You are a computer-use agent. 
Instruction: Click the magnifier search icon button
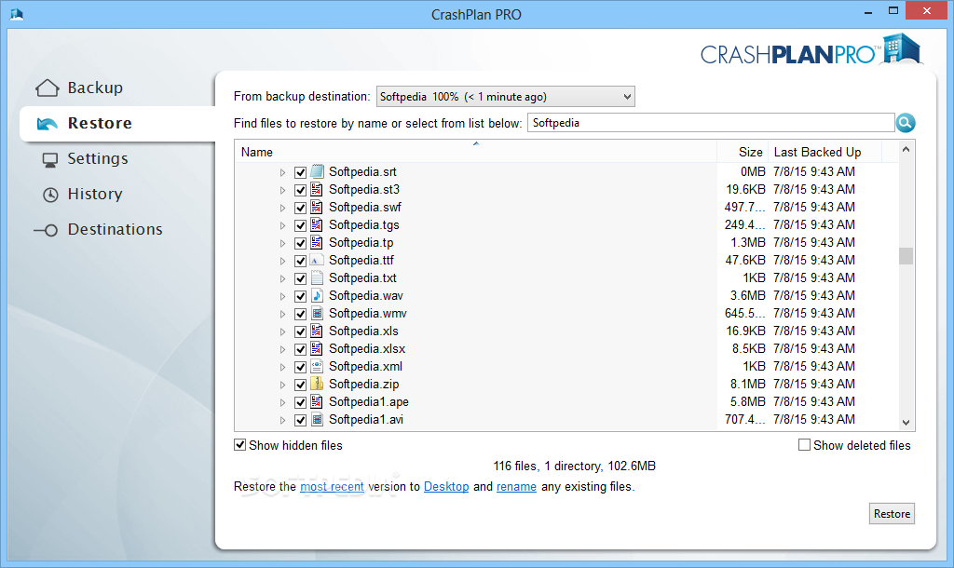(x=906, y=123)
